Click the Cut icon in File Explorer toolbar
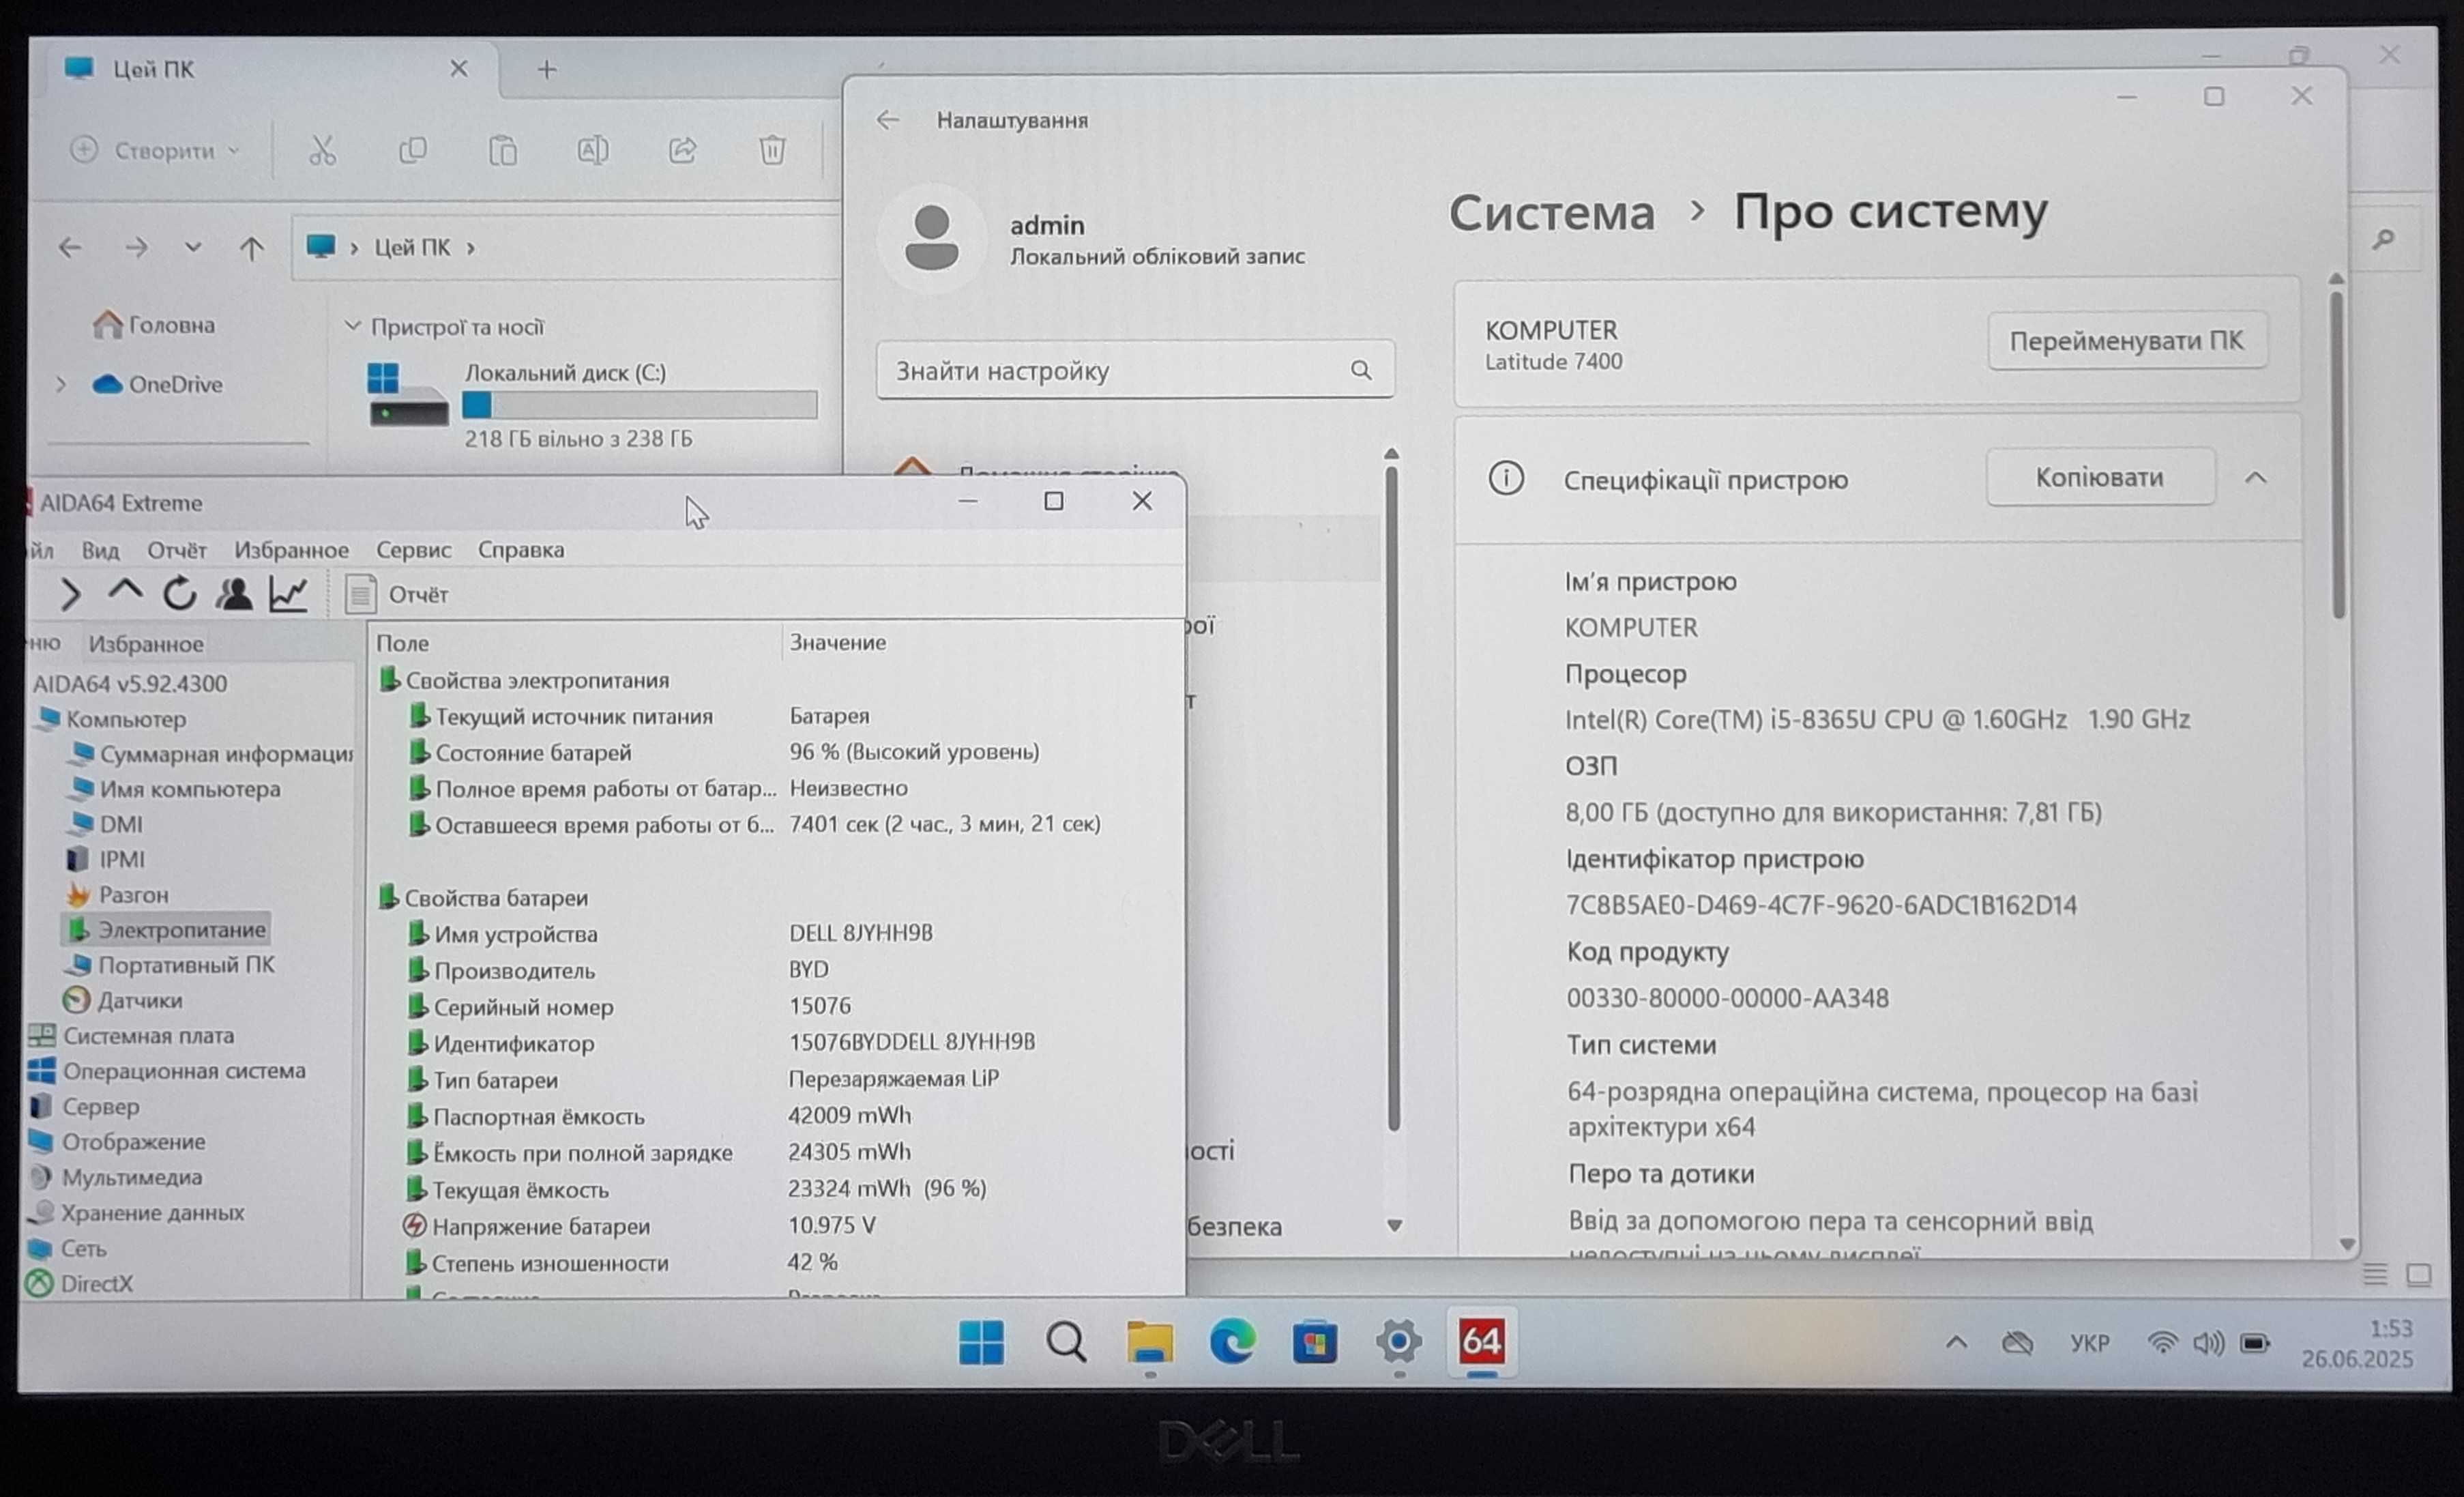The width and height of the screenshot is (2464, 1497). (x=321, y=150)
